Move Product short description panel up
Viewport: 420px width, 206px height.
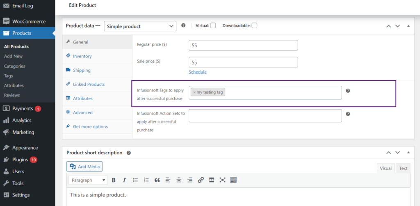pos(388,153)
